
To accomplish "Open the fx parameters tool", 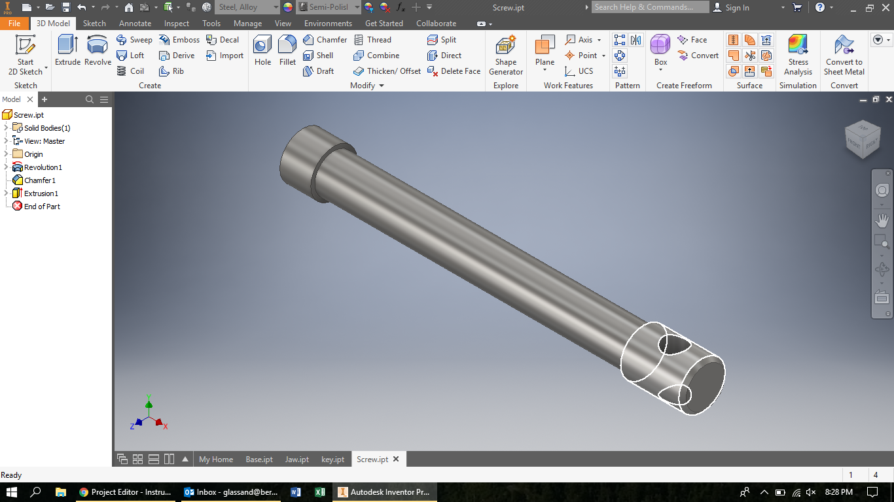I will pyautogui.click(x=401, y=7).
